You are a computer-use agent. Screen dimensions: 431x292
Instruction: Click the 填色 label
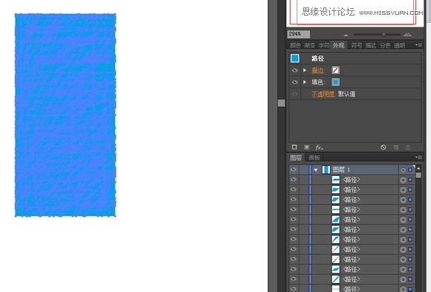318,82
